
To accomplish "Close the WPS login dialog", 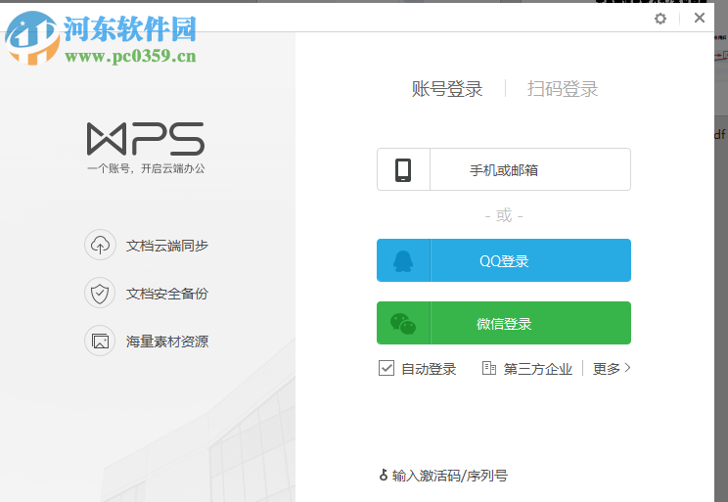I will 700,19.
